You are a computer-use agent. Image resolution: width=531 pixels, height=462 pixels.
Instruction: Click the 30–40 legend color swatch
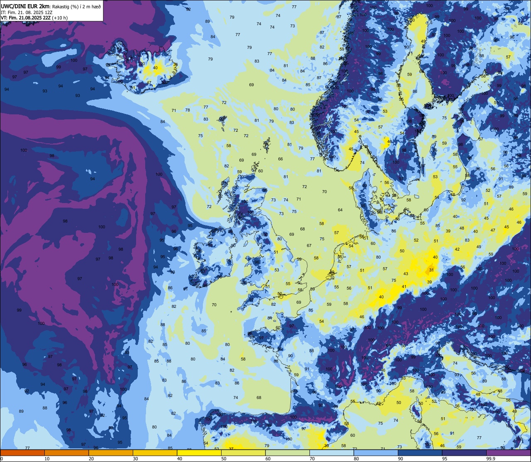(155, 452)
